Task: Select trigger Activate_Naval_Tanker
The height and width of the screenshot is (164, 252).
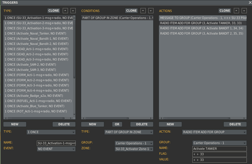Action: pyautogui.click(x=38, y=33)
